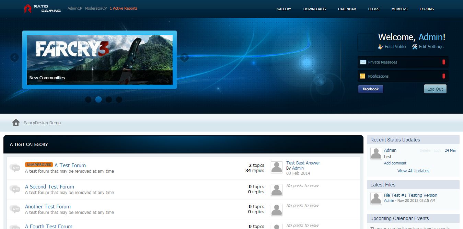Open A Second Test Forum

pyautogui.click(x=49, y=187)
